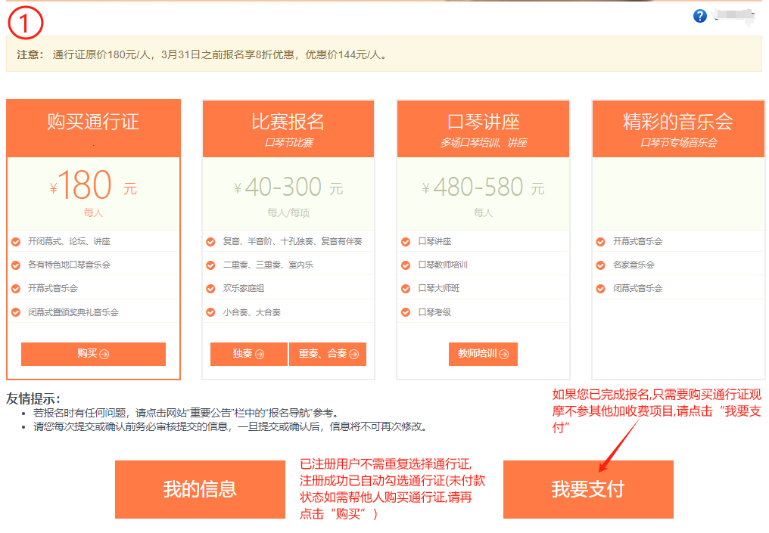769x533 pixels.
Task: Click check icon beside 名家音乐会
Action: point(600,265)
